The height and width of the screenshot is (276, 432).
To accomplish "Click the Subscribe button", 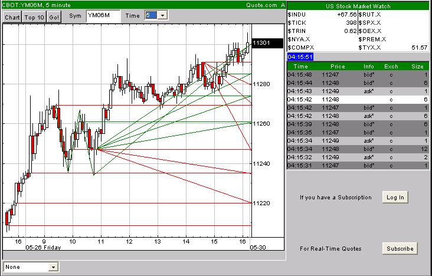I will (x=400, y=248).
